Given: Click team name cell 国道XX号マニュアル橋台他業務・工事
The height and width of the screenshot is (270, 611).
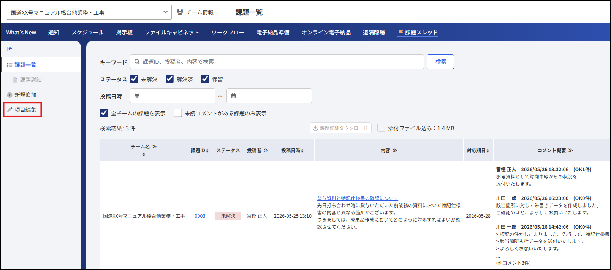Looking at the screenshot, I should [144, 216].
